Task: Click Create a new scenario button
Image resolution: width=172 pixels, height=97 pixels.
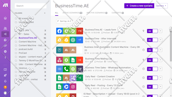Action: coord(139,6)
